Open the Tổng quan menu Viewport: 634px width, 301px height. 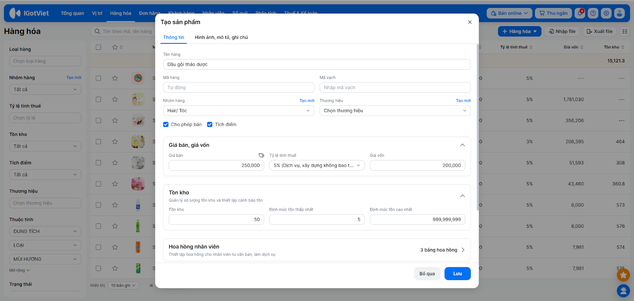72,13
